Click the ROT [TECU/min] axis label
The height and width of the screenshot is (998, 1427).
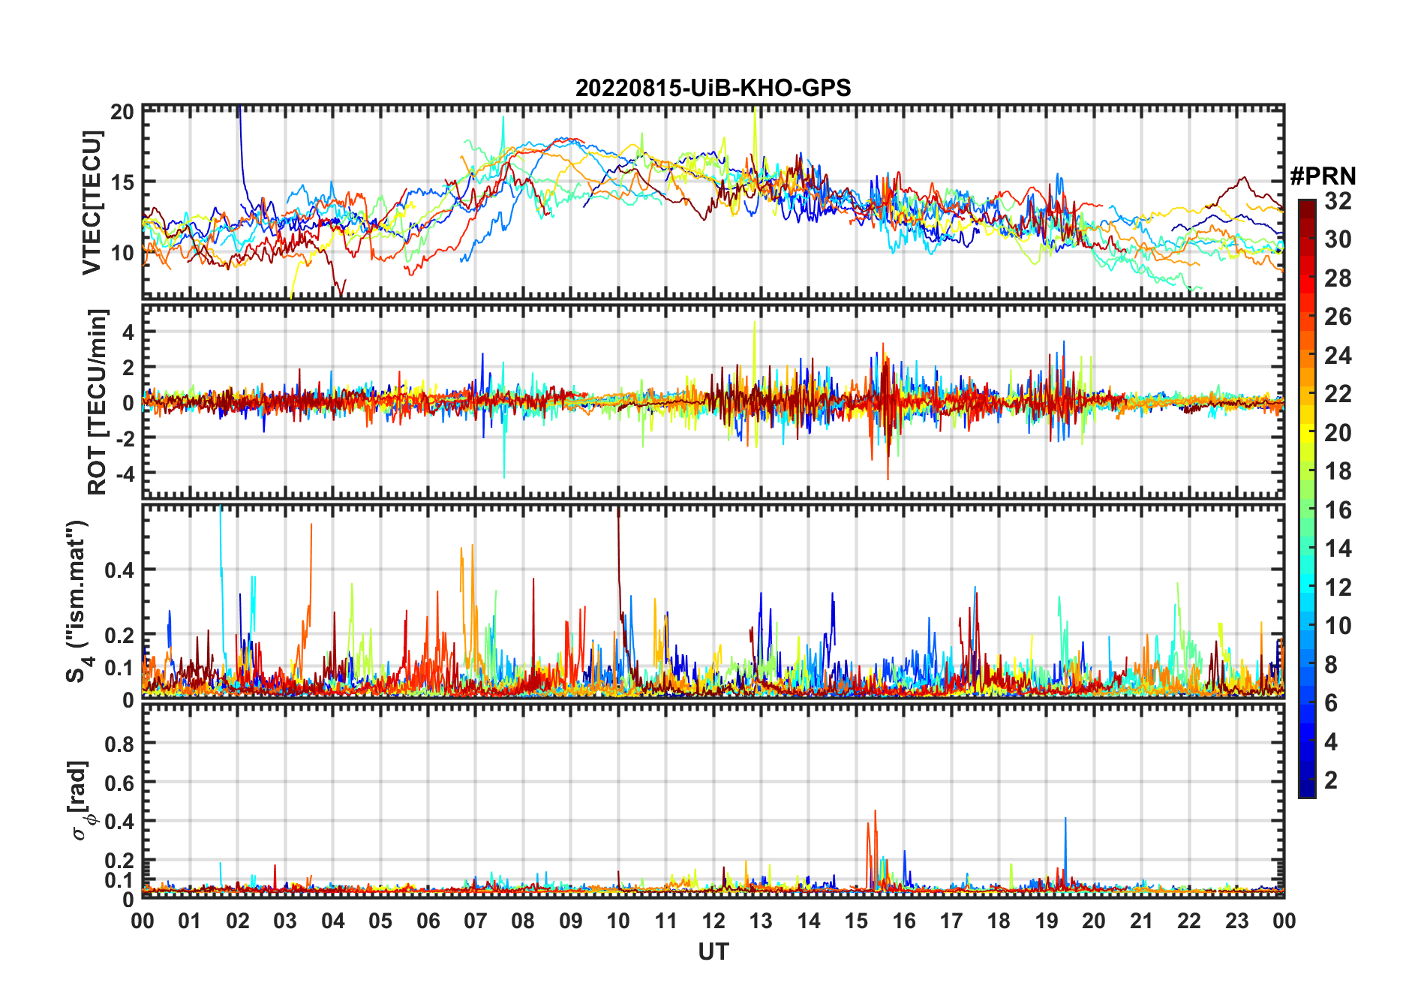[x=98, y=401]
